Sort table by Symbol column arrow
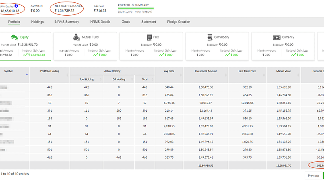 tap(27, 74)
